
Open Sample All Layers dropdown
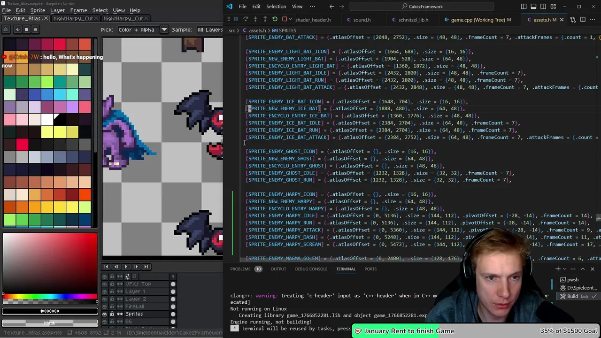coord(210,30)
